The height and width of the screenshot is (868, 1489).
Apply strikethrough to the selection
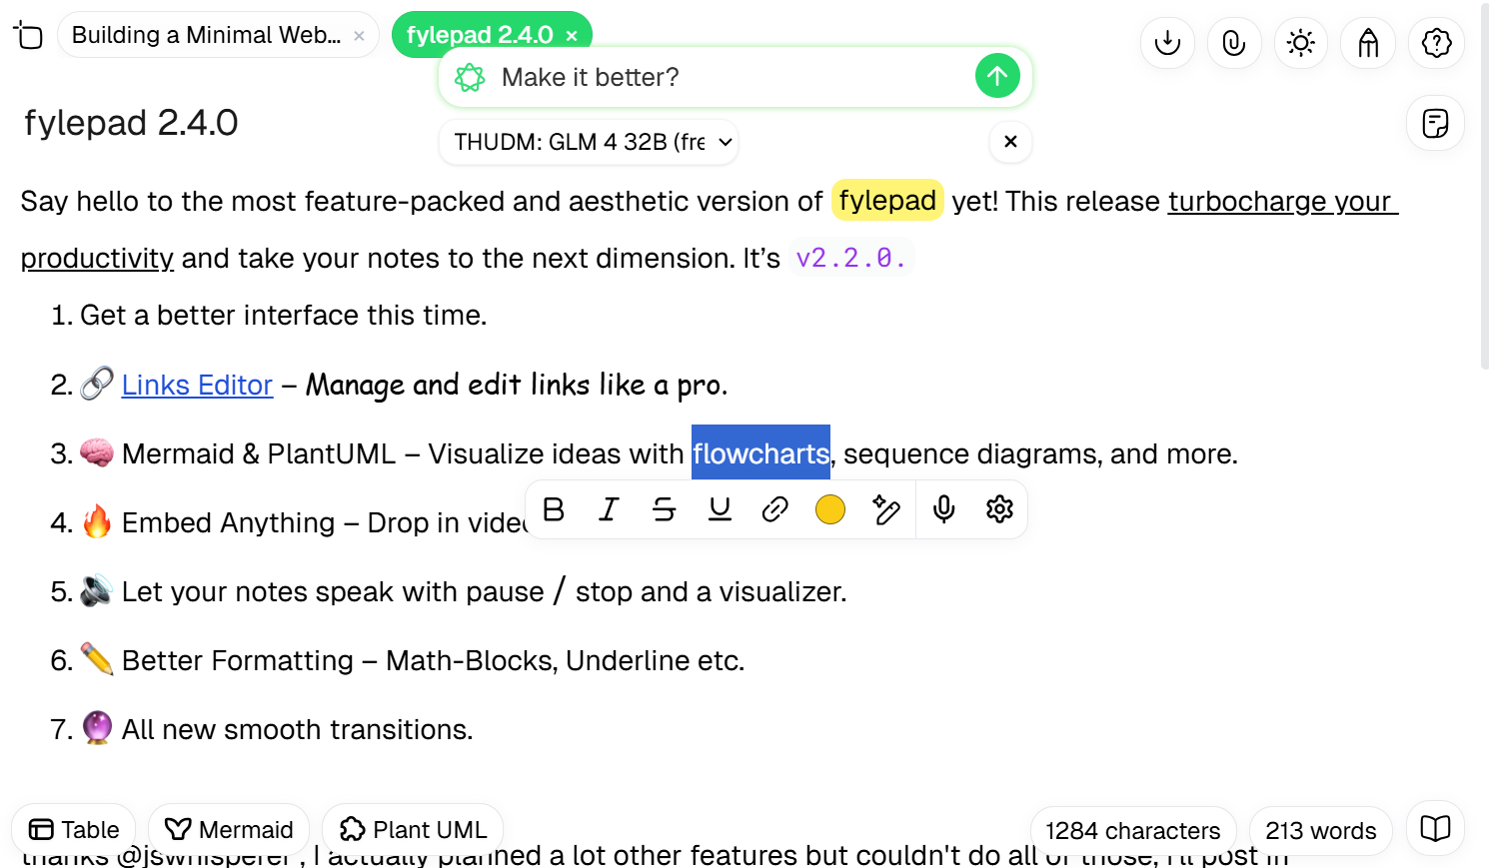(x=664, y=509)
